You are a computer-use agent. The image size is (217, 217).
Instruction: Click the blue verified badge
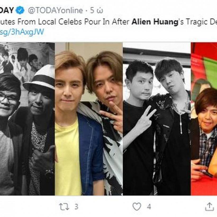(x=20, y=10)
